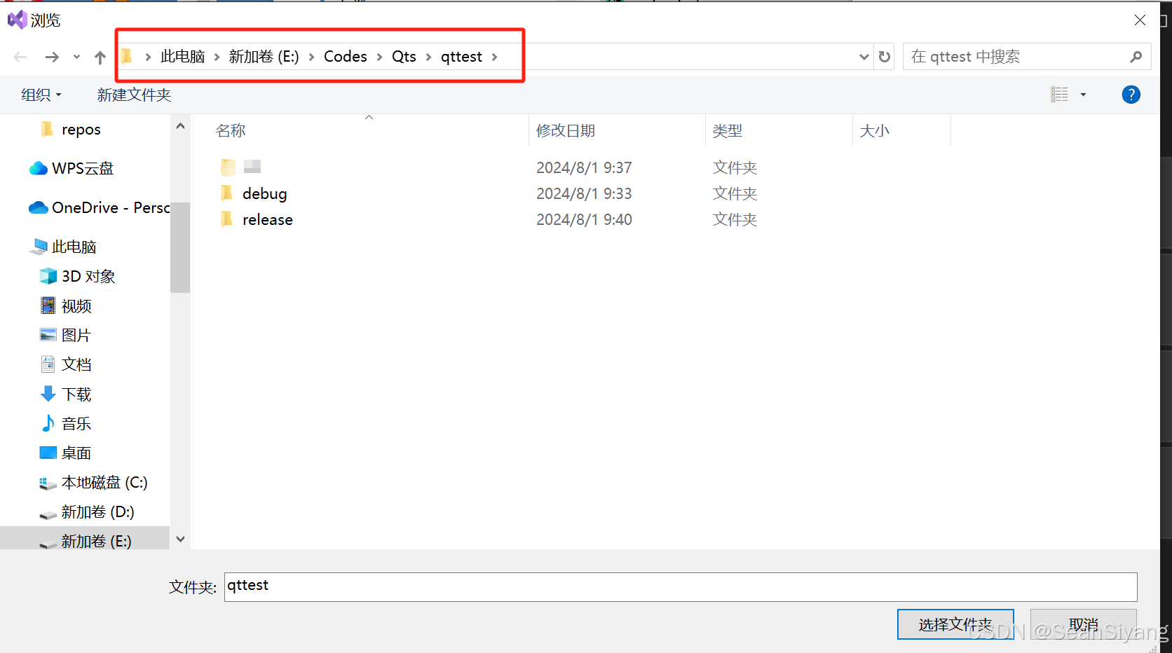Click the Visual Studio title icon

click(x=17, y=20)
